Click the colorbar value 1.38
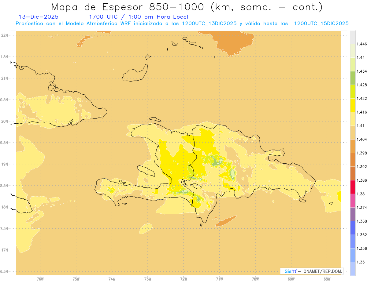The height and width of the screenshot is (283, 367). click(x=360, y=194)
